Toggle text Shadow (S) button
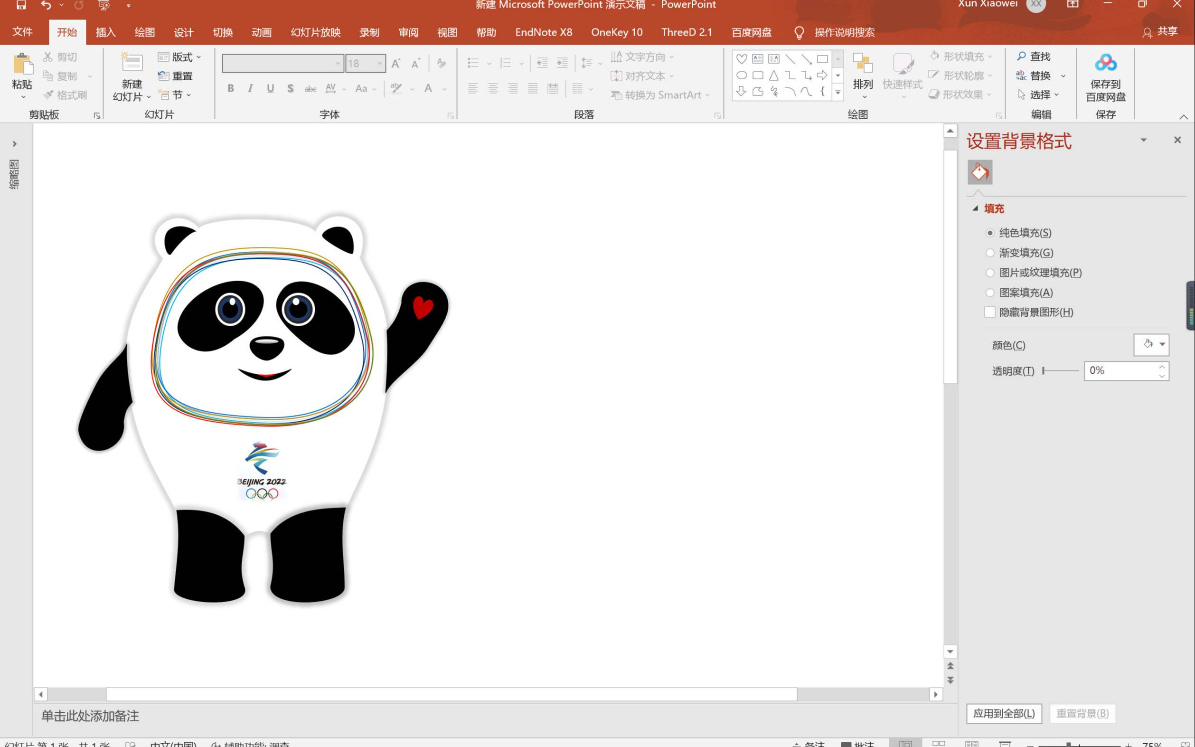This screenshot has width=1195, height=747. click(291, 88)
